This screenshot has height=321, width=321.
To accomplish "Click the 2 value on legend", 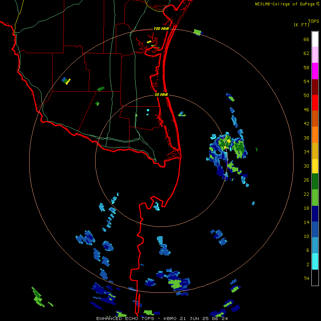I will pos(308,265).
